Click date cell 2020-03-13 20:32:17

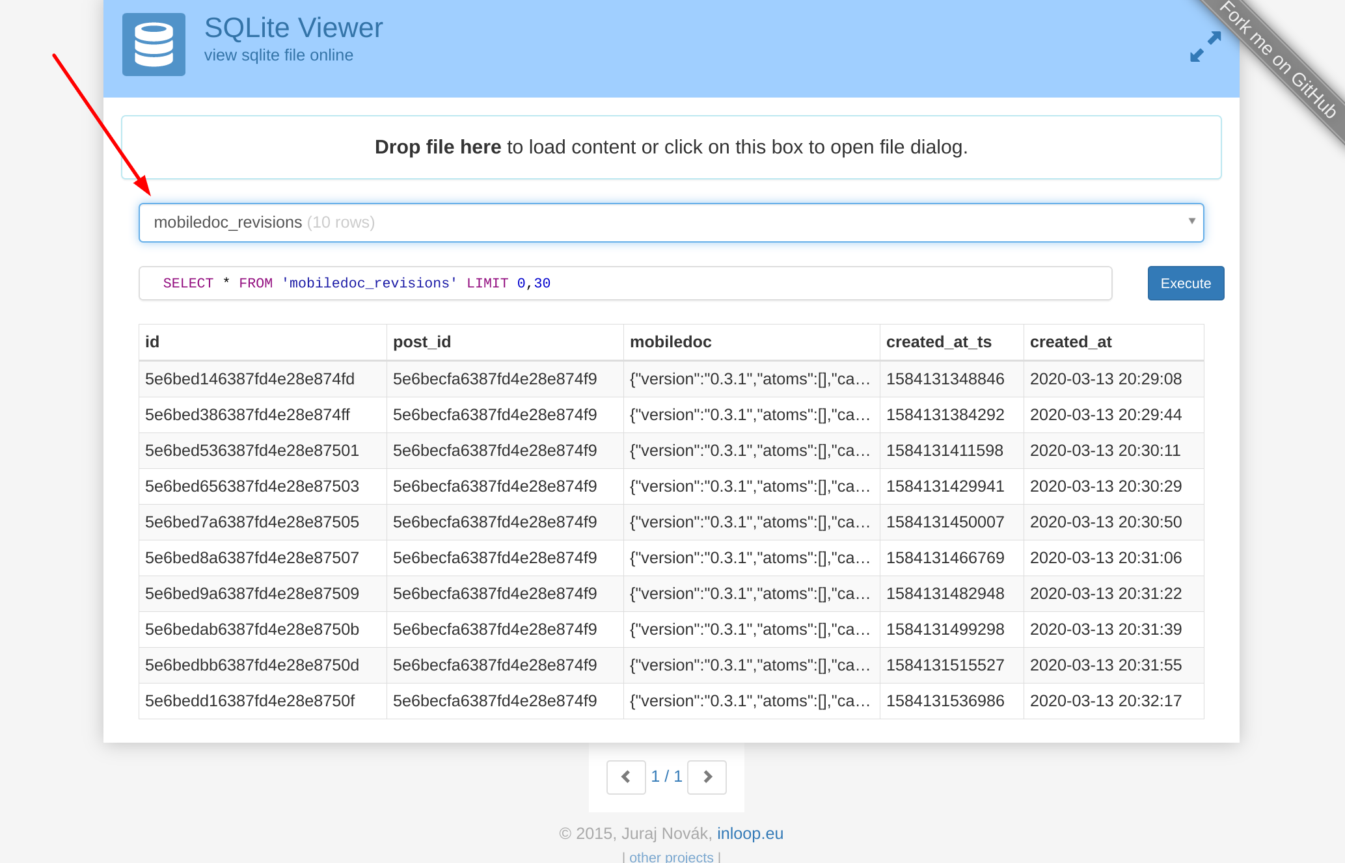[1113, 701]
